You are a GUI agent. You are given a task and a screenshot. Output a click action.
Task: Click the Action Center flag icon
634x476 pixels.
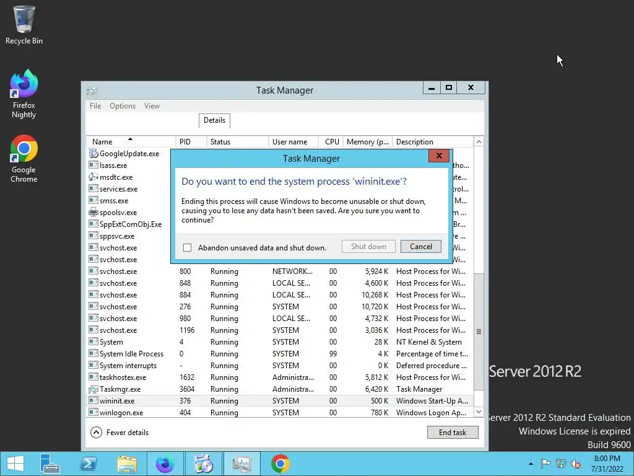[545, 464]
